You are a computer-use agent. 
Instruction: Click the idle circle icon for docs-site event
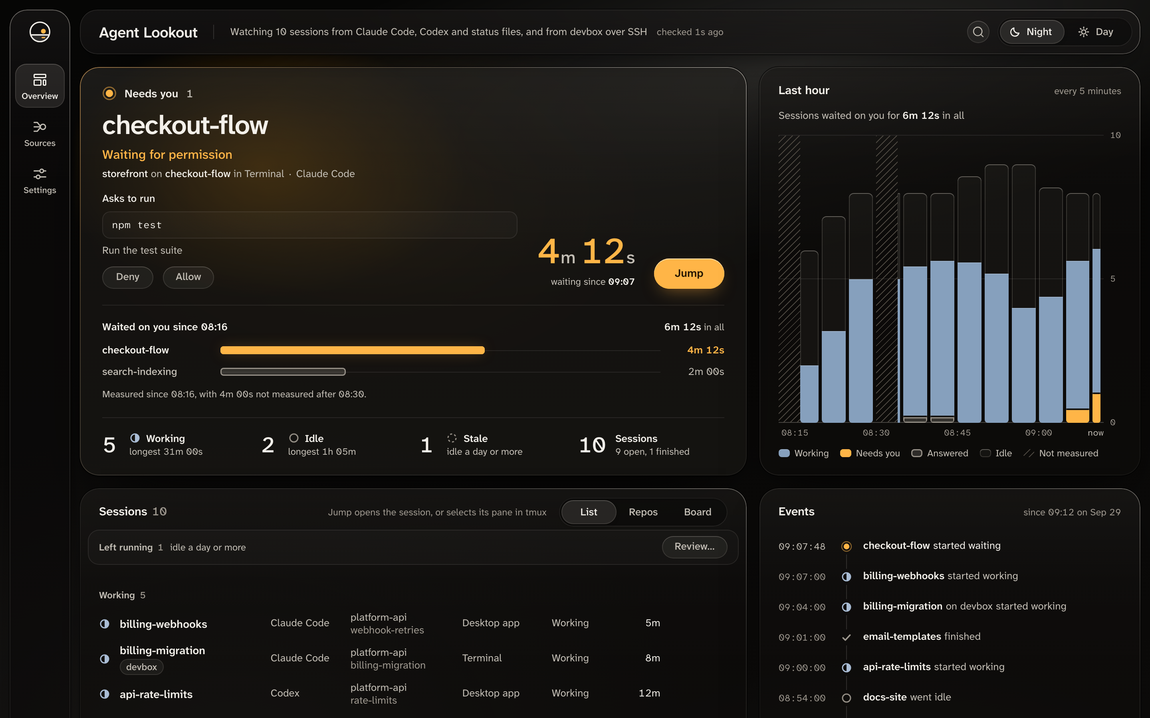[847, 698]
